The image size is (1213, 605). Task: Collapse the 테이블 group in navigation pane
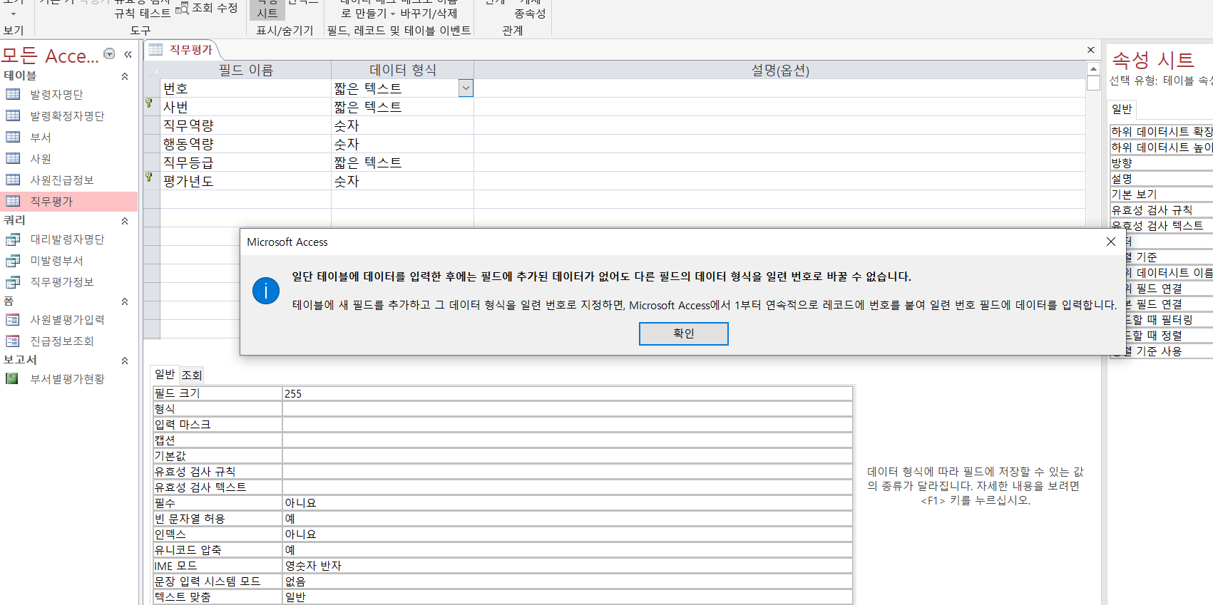[x=125, y=76]
